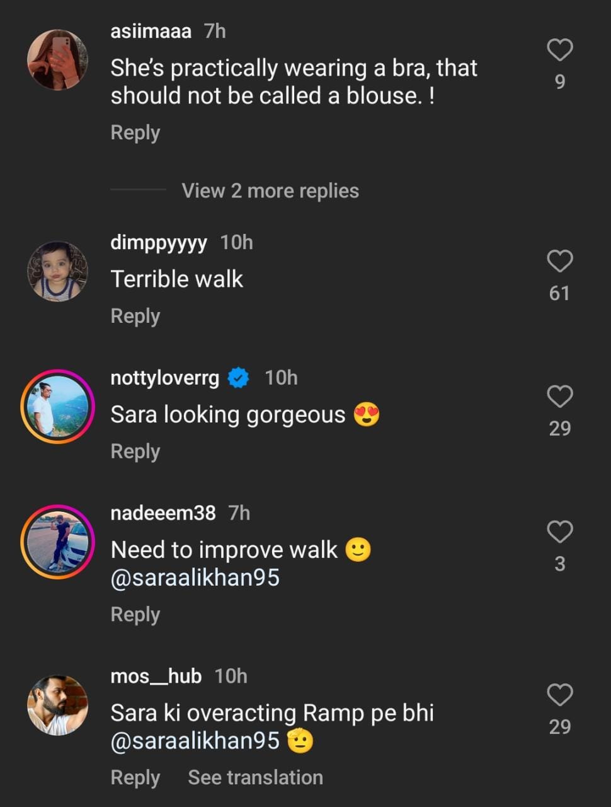Reply to nadeeem38's comment

(135, 614)
